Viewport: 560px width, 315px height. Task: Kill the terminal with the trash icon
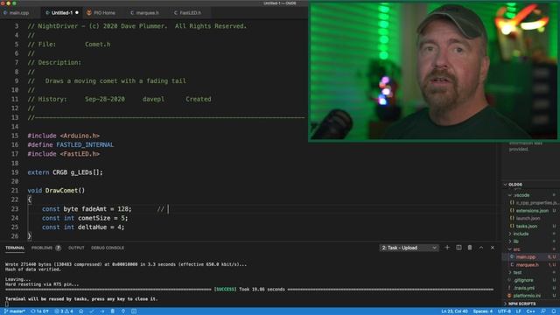click(470, 248)
